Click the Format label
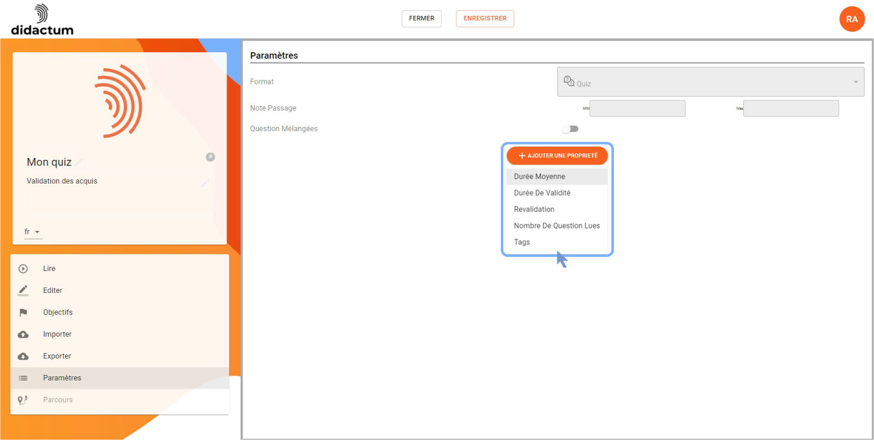The image size is (874, 440). point(262,81)
